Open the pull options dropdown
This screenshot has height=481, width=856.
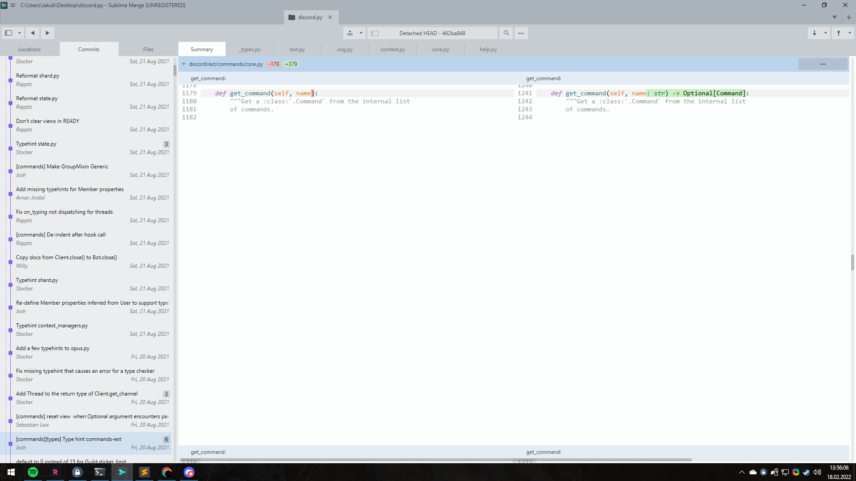[826, 33]
